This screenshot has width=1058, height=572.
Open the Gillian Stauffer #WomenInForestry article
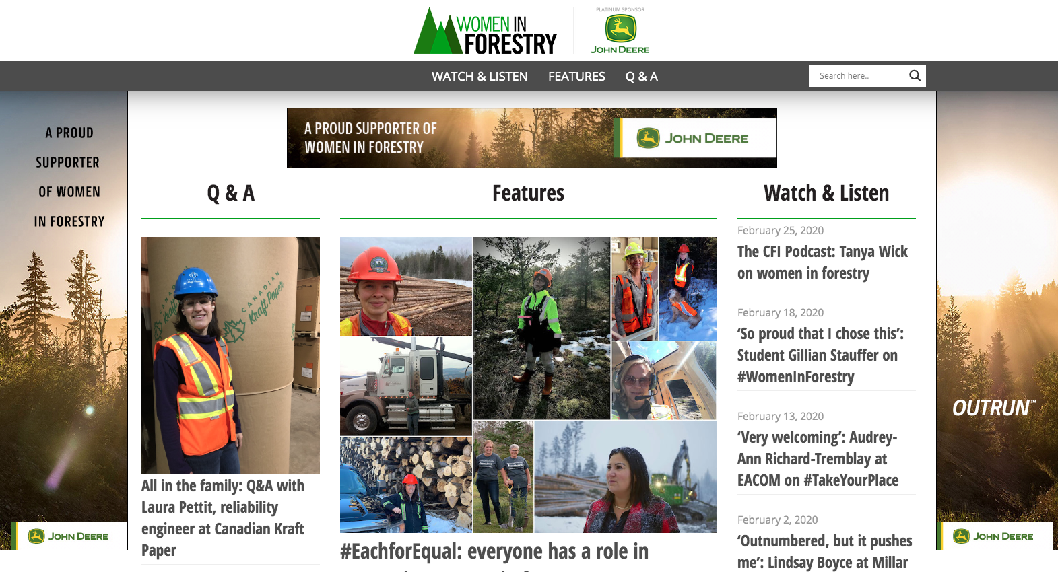[x=820, y=355]
